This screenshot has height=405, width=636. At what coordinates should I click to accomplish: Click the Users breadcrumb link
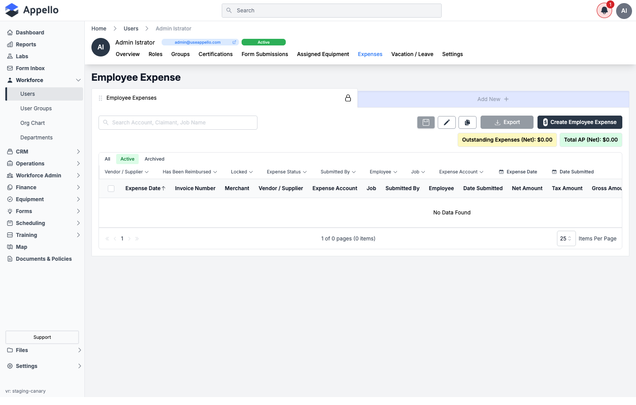131,29
